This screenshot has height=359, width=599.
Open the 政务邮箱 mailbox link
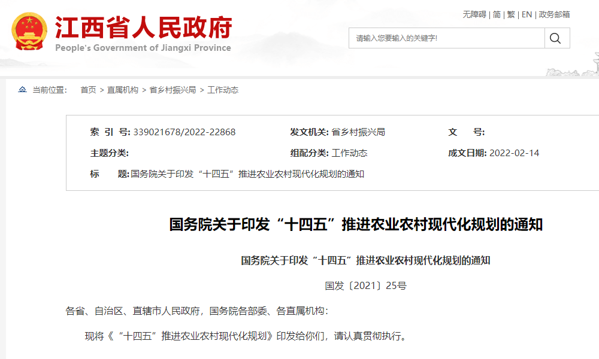tap(554, 14)
